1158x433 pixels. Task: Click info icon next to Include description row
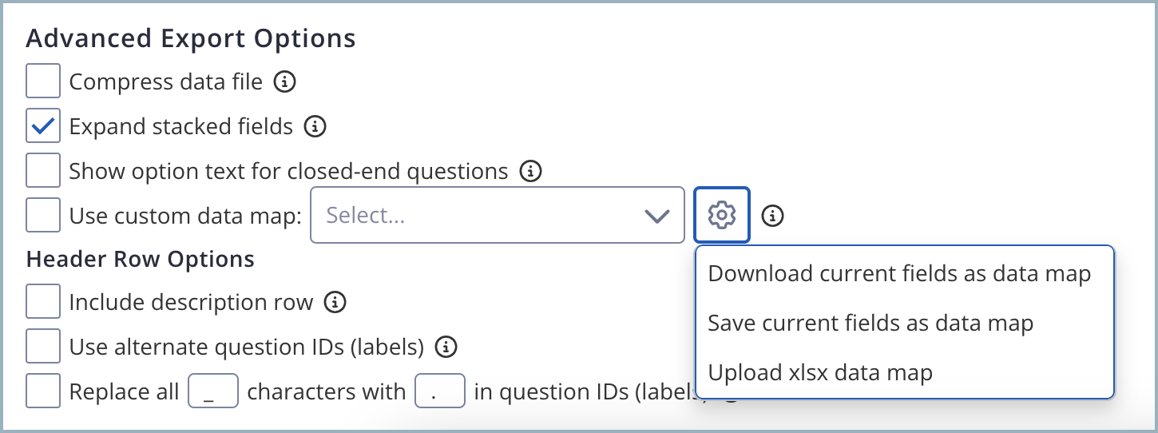click(x=335, y=303)
